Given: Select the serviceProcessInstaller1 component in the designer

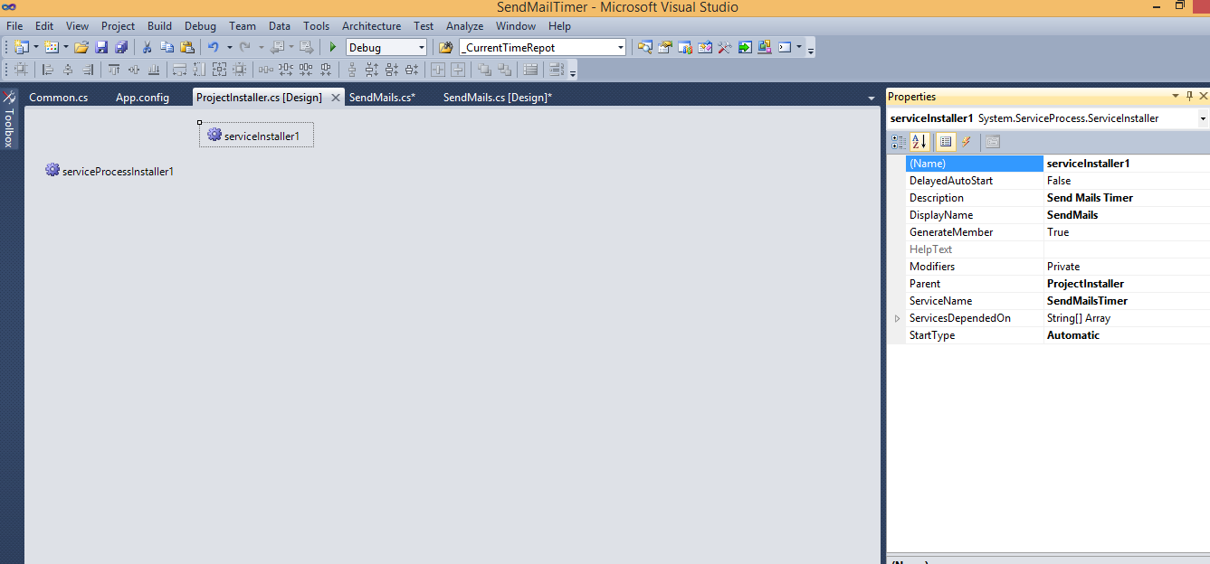Looking at the screenshot, I should click(109, 170).
